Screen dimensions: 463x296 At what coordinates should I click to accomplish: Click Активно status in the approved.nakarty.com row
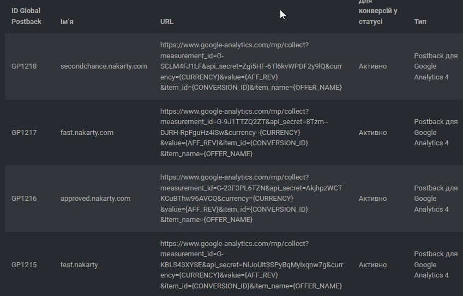point(372,199)
